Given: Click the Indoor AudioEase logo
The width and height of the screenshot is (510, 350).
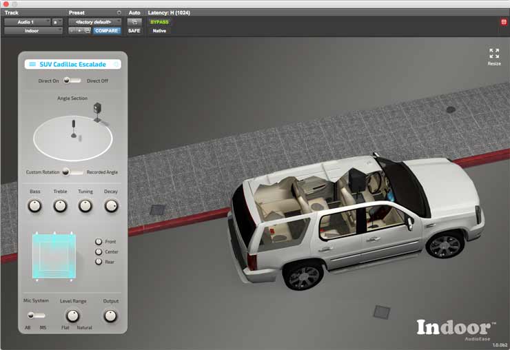Looking at the screenshot, I should click(x=456, y=330).
